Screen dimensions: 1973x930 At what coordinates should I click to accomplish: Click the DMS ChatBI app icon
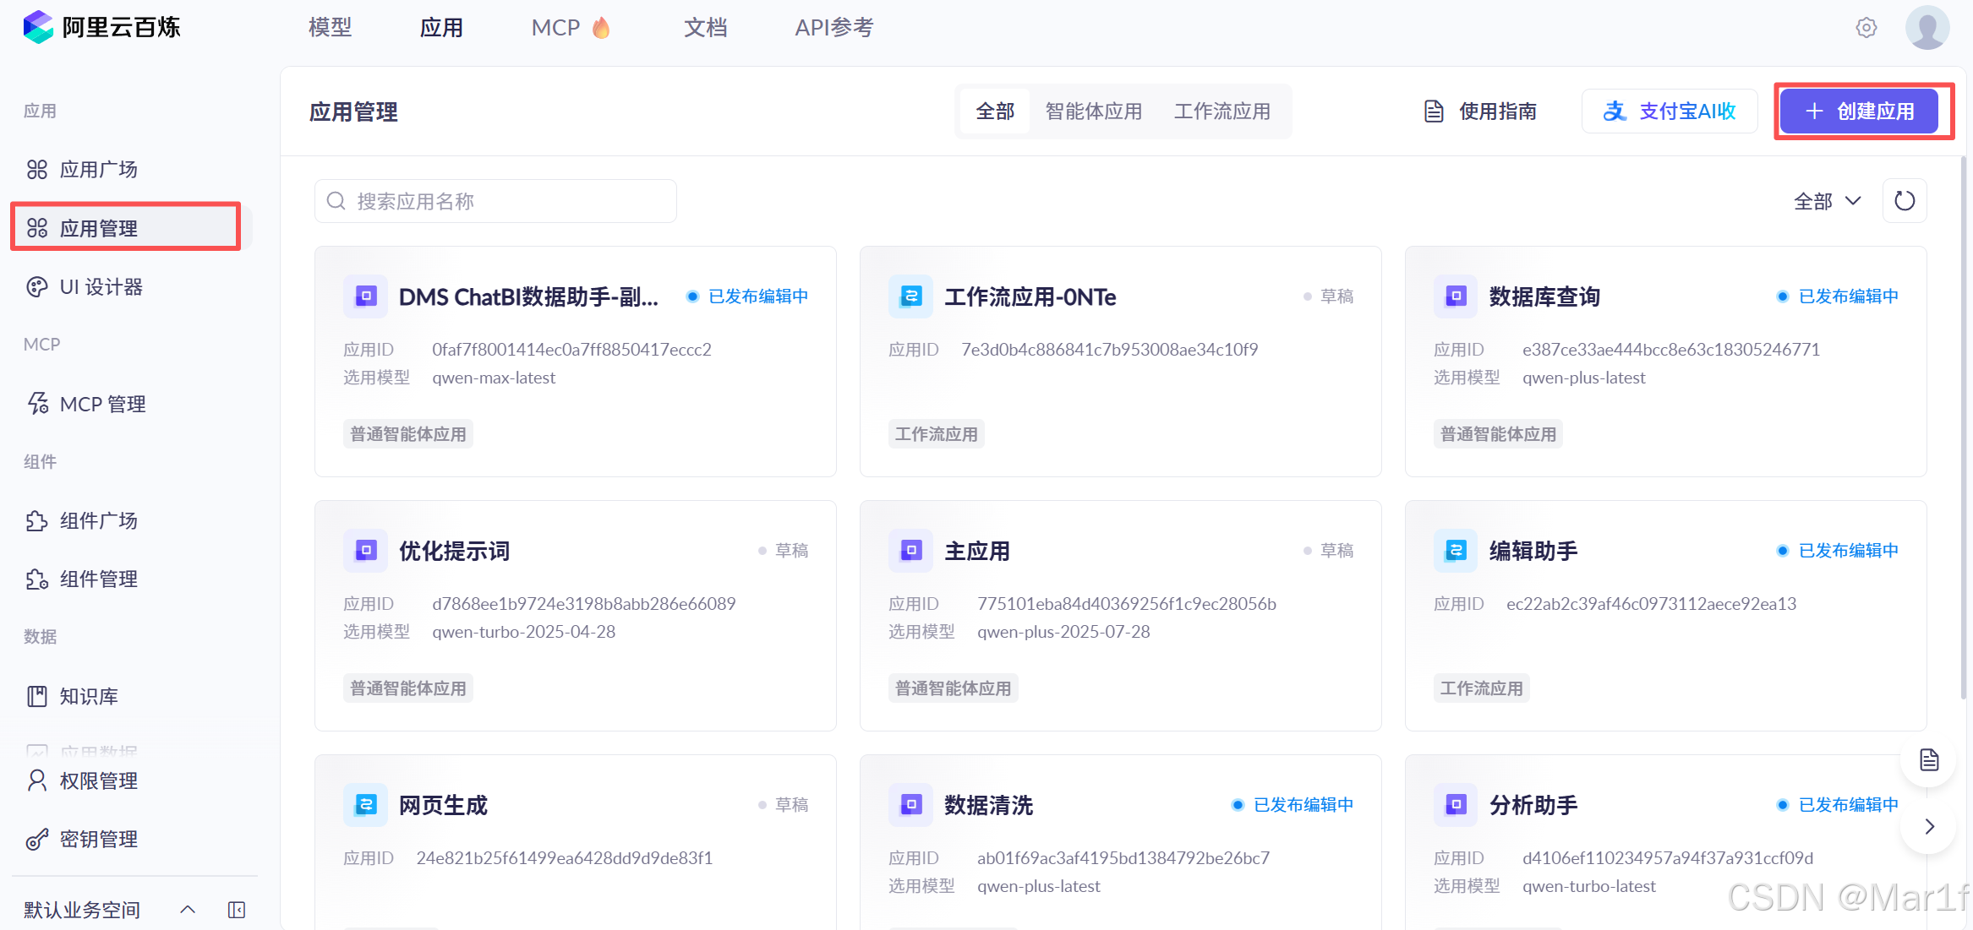(365, 296)
